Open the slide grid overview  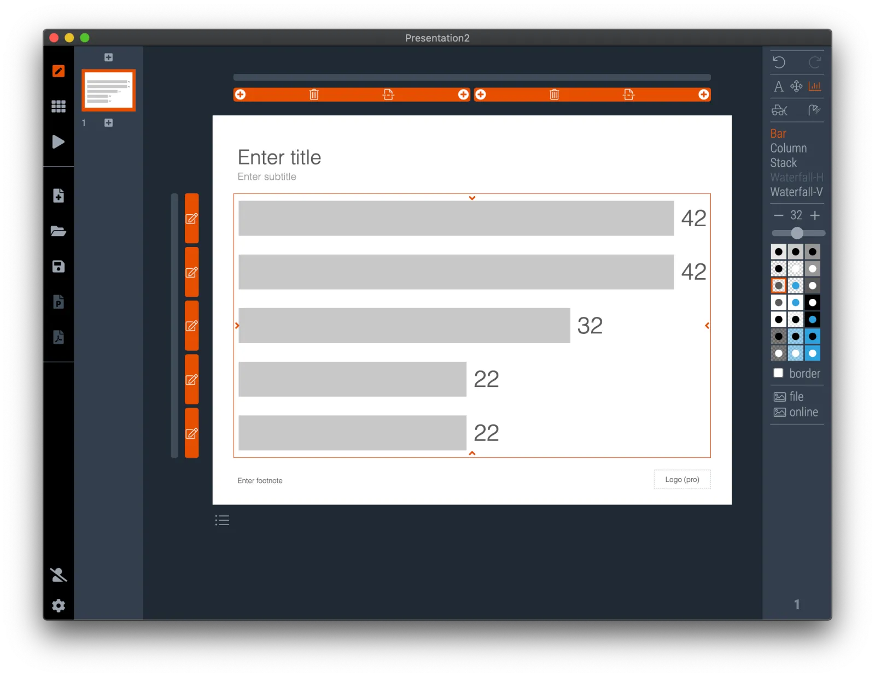point(59,106)
